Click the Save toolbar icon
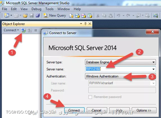The height and width of the screenshot is (118, 161). point(32,15)
